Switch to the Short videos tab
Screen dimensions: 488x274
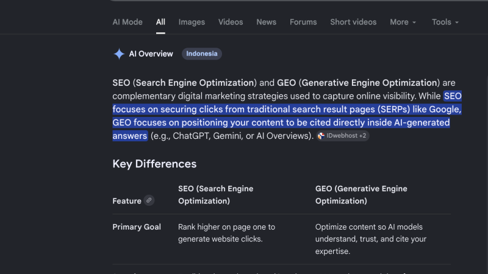pos(353,22)
